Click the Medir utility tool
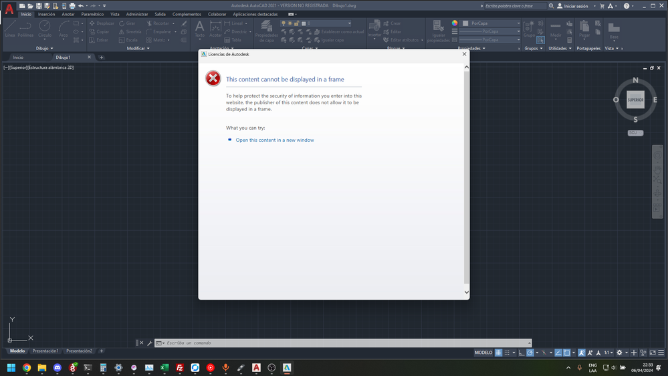The image size is (668, 376). pyautogui.click(x=556, y=29)
